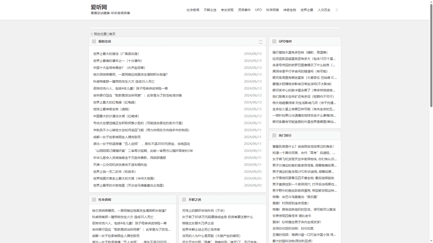Select 科学探索 in the top navigation

(272, 10)
